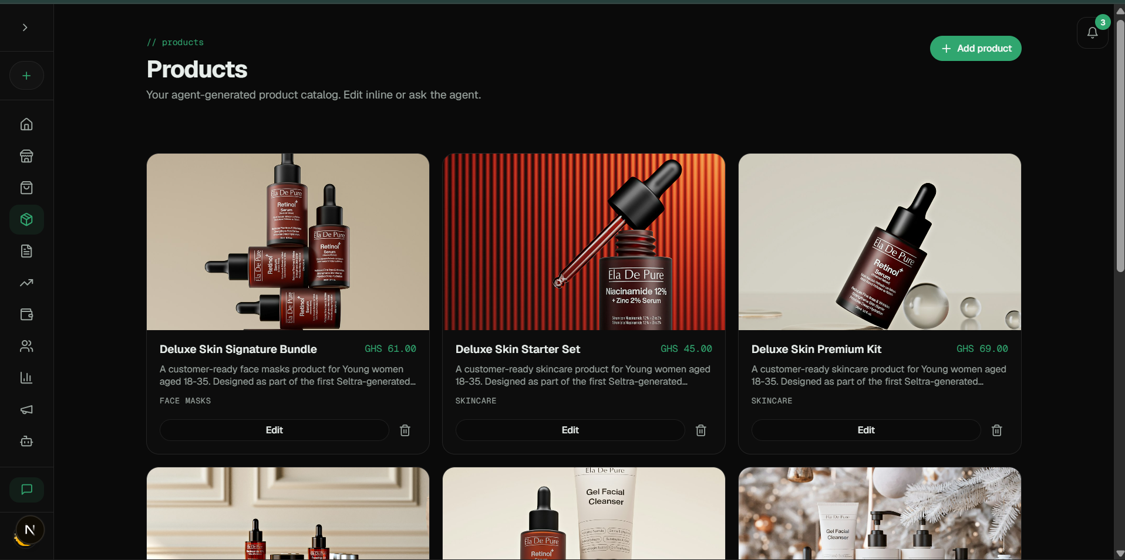Click the GHS 45.00 price

click(686, 349)
